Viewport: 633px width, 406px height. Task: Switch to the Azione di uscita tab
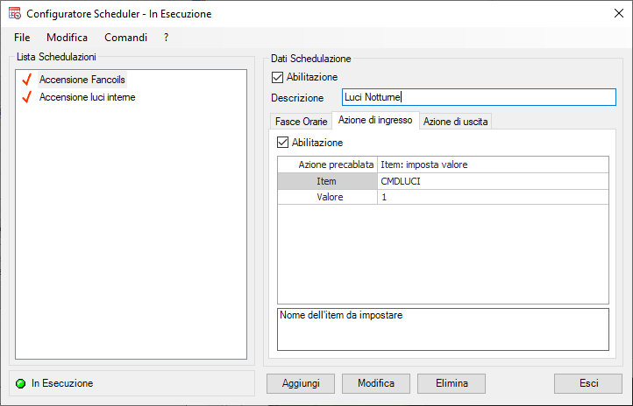456,122
